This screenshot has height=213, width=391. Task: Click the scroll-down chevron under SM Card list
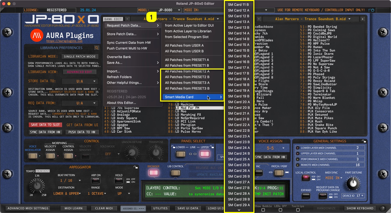239,210
